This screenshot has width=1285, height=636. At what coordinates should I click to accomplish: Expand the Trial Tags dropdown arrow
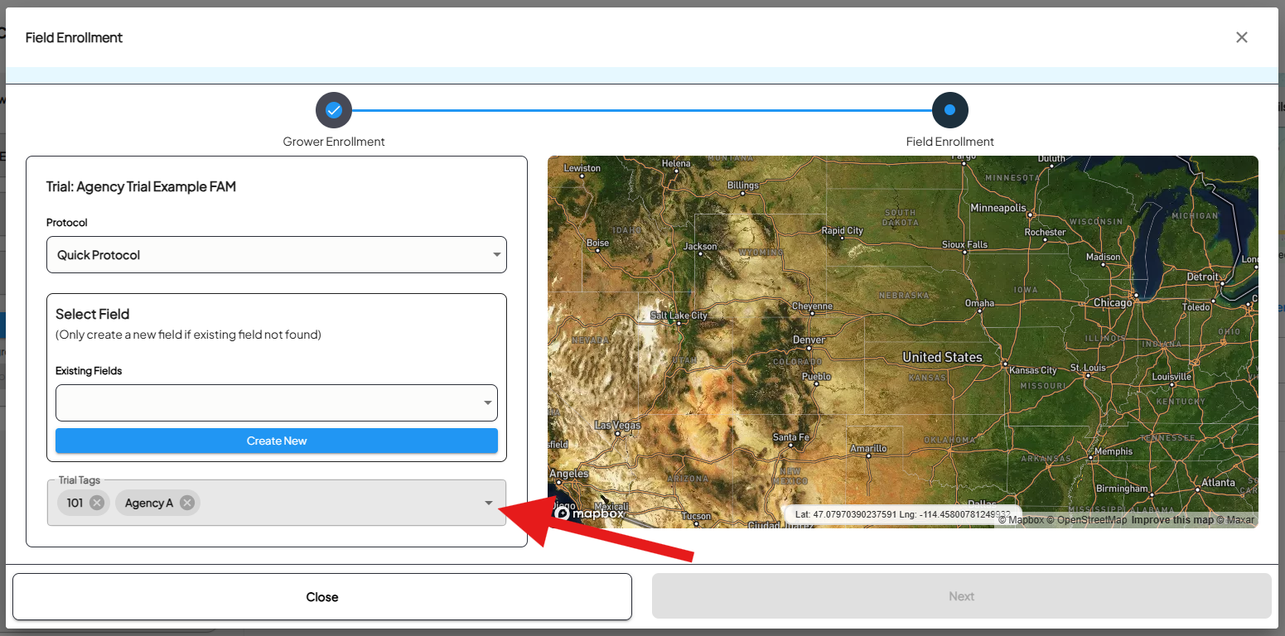(489, 503)
